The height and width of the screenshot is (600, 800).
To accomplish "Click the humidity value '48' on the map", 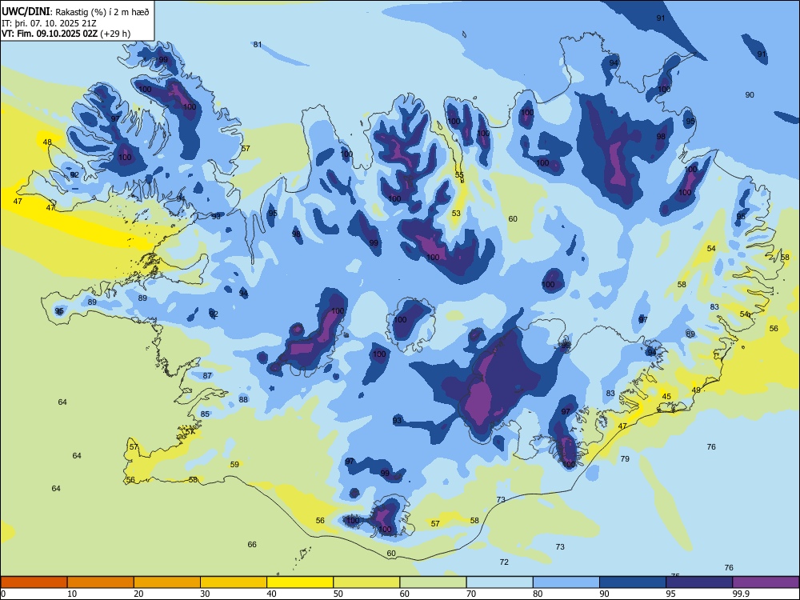I will 47,142.
